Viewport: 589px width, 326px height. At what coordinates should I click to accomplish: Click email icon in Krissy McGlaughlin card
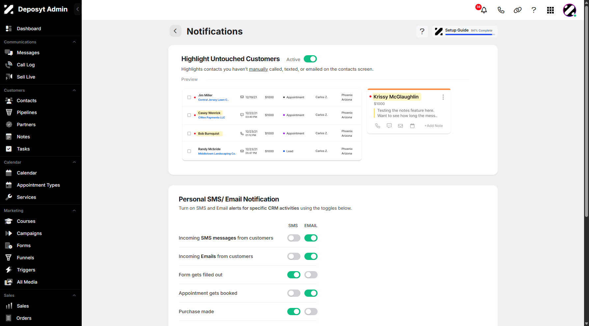click(x=401, y=126)
